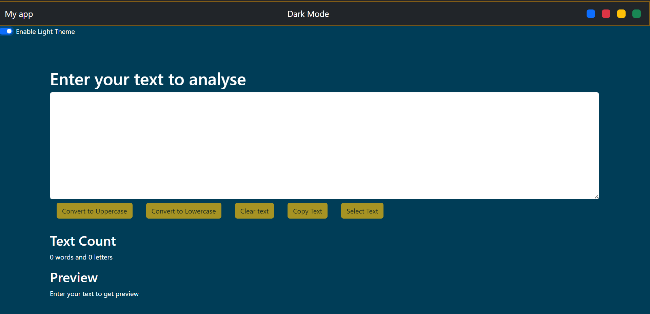Click the blue theme color swatch
650x314 pixels.
pyautogui.click(x=591, y=14)
